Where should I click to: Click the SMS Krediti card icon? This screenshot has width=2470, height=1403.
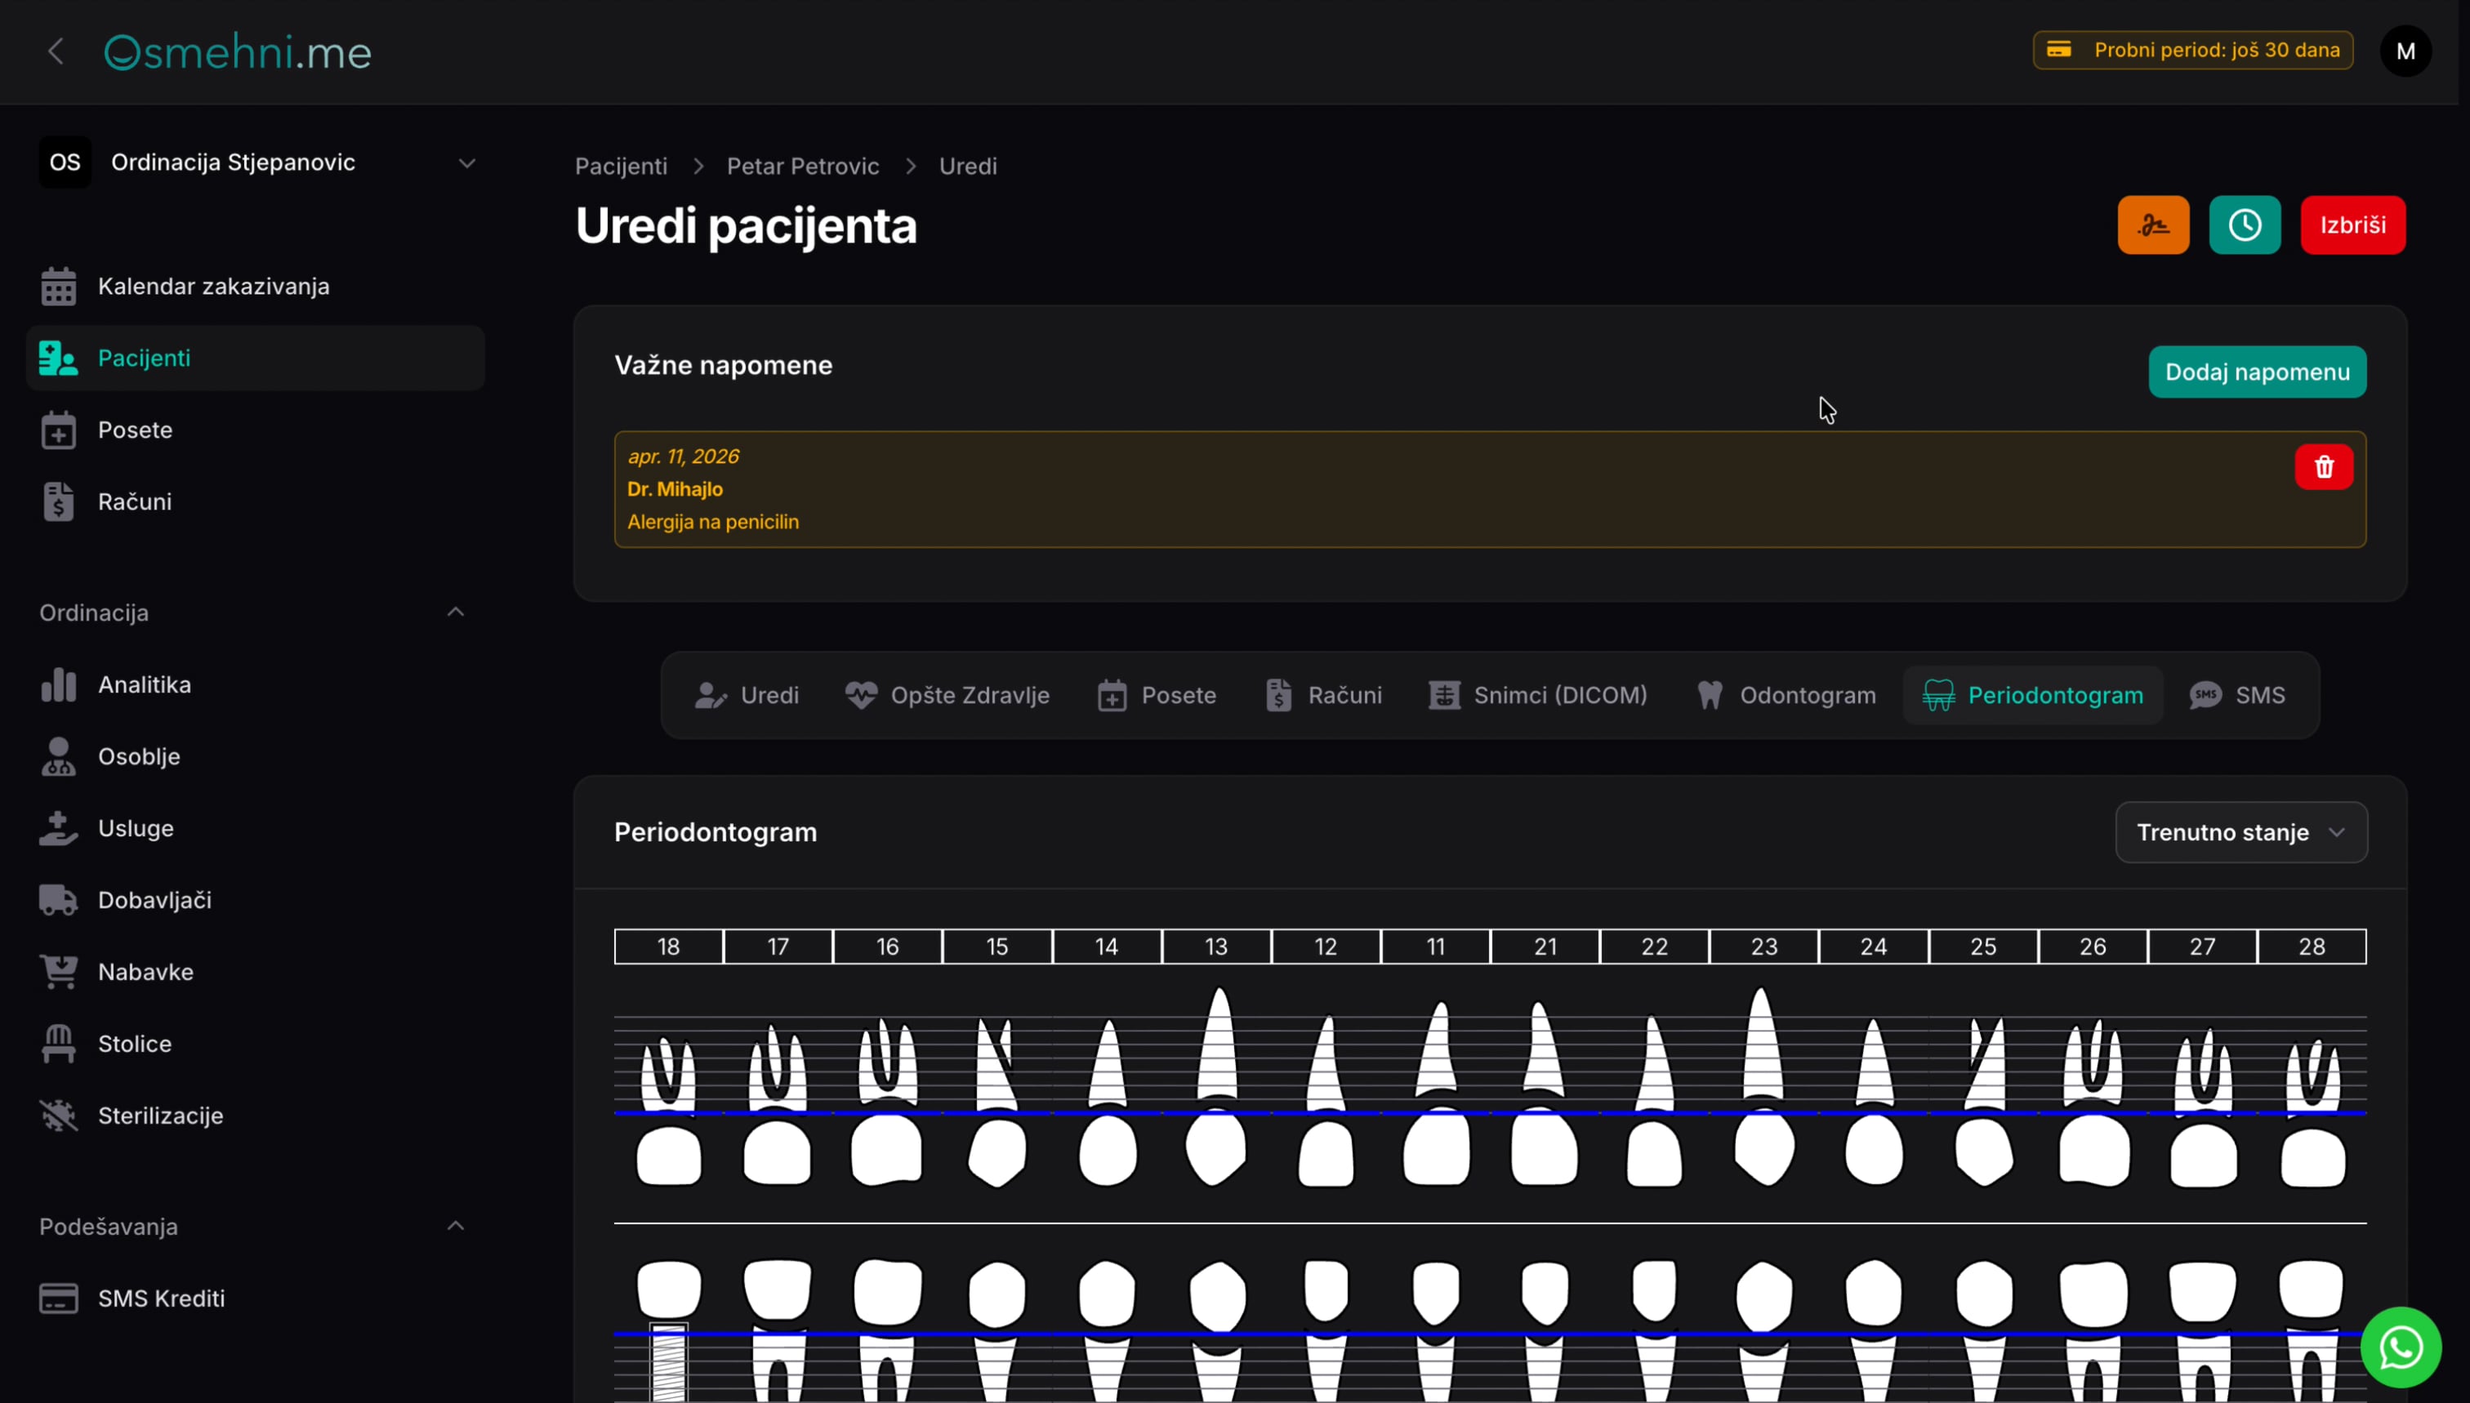tap(58, 1298)
